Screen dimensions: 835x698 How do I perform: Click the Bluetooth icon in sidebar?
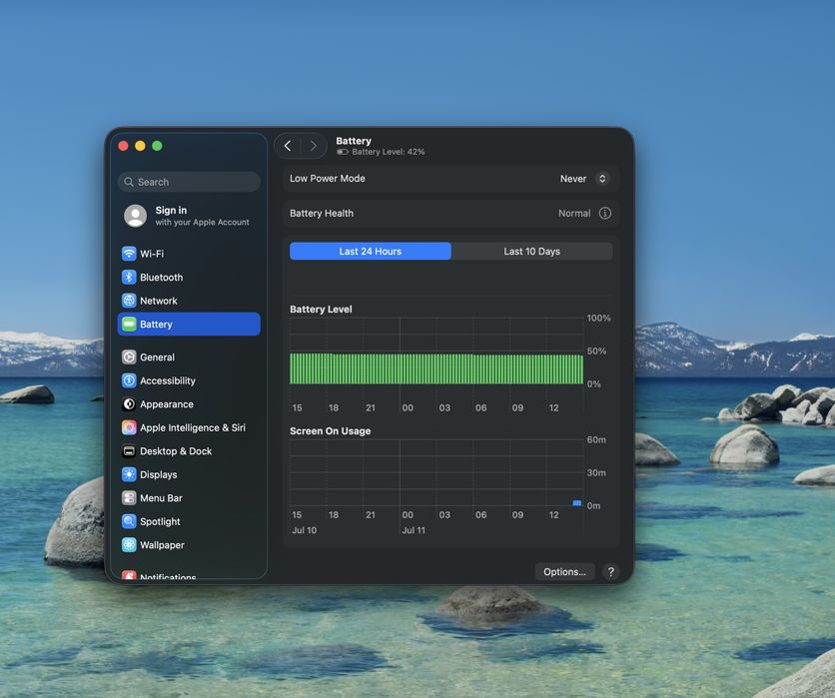(129, 277)
